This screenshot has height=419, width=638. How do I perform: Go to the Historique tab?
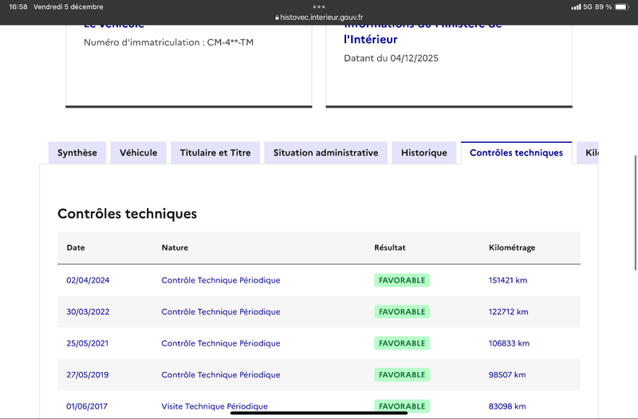pos(424,152)
